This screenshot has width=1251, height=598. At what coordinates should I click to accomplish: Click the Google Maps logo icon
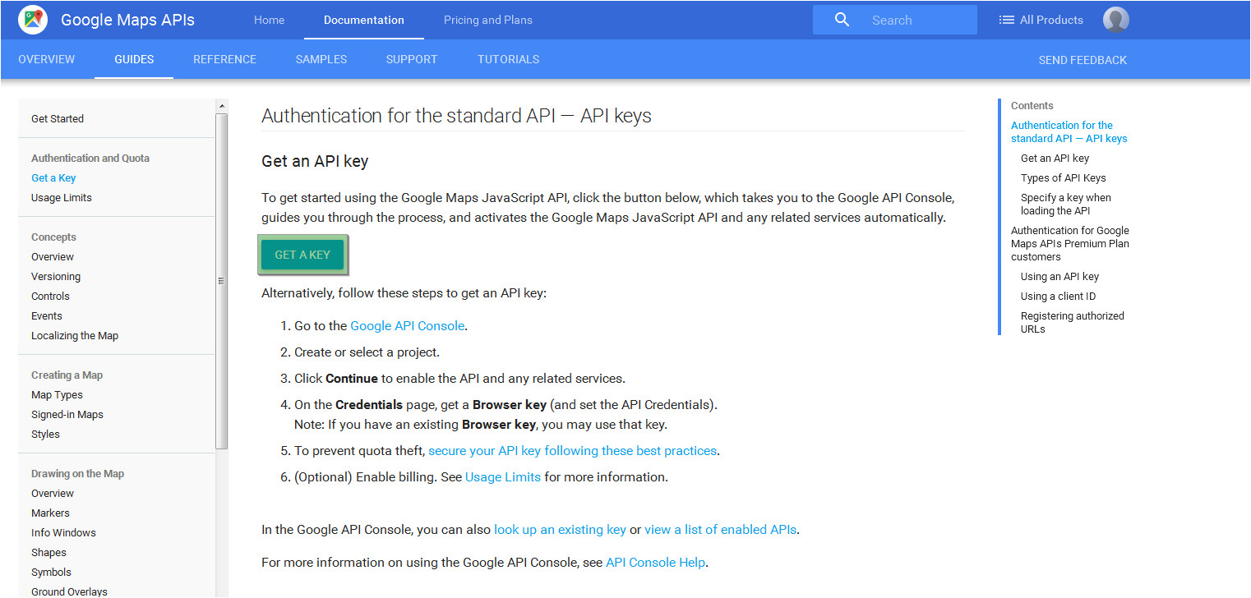(33, 19)
